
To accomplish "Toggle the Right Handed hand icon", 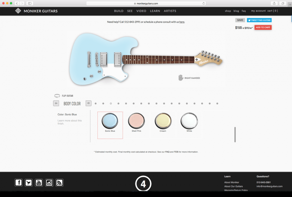I will coord(181,78).
